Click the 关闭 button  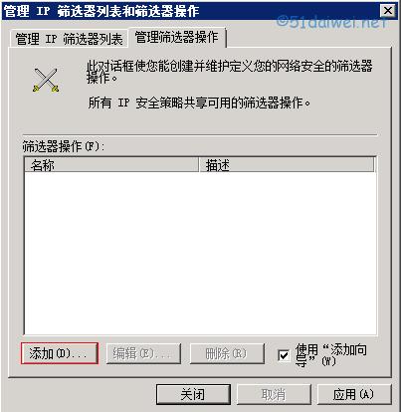click(x=193, y=394)
